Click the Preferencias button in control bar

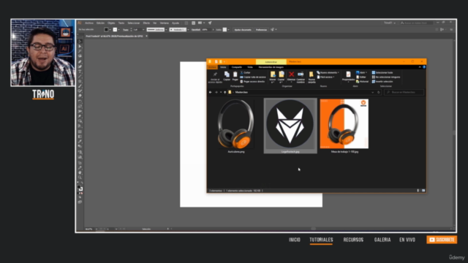(x=261, y=29)
